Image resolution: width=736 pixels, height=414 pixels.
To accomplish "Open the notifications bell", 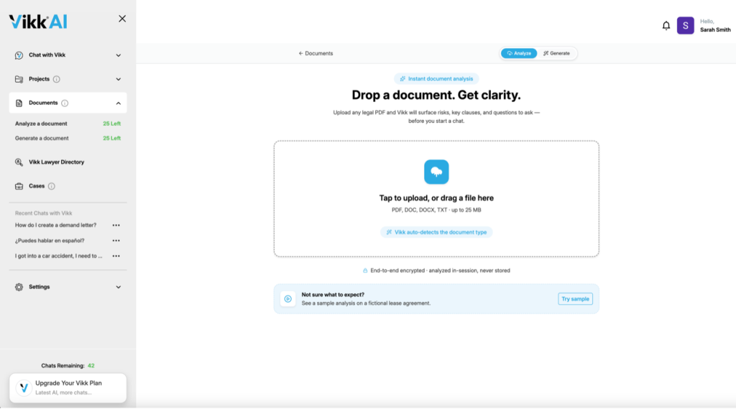I will [x=666, y=26].
